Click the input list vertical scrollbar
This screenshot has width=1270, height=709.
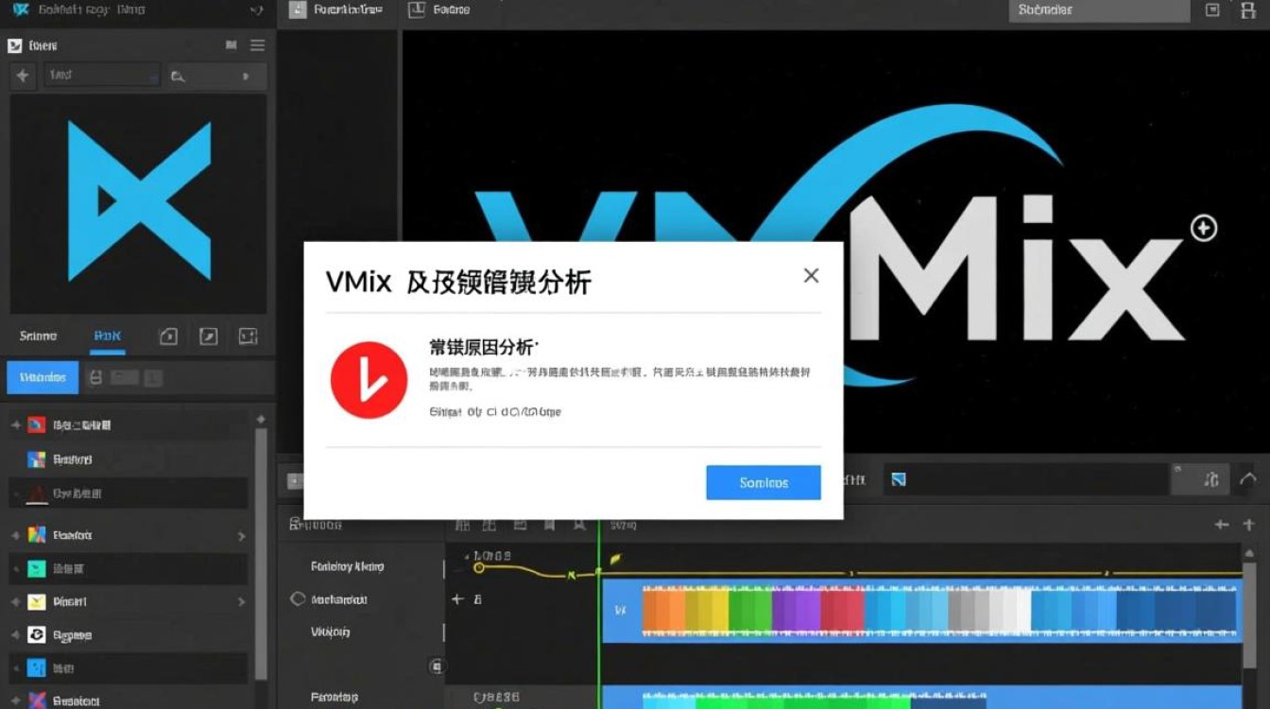[x=261, y=553]
